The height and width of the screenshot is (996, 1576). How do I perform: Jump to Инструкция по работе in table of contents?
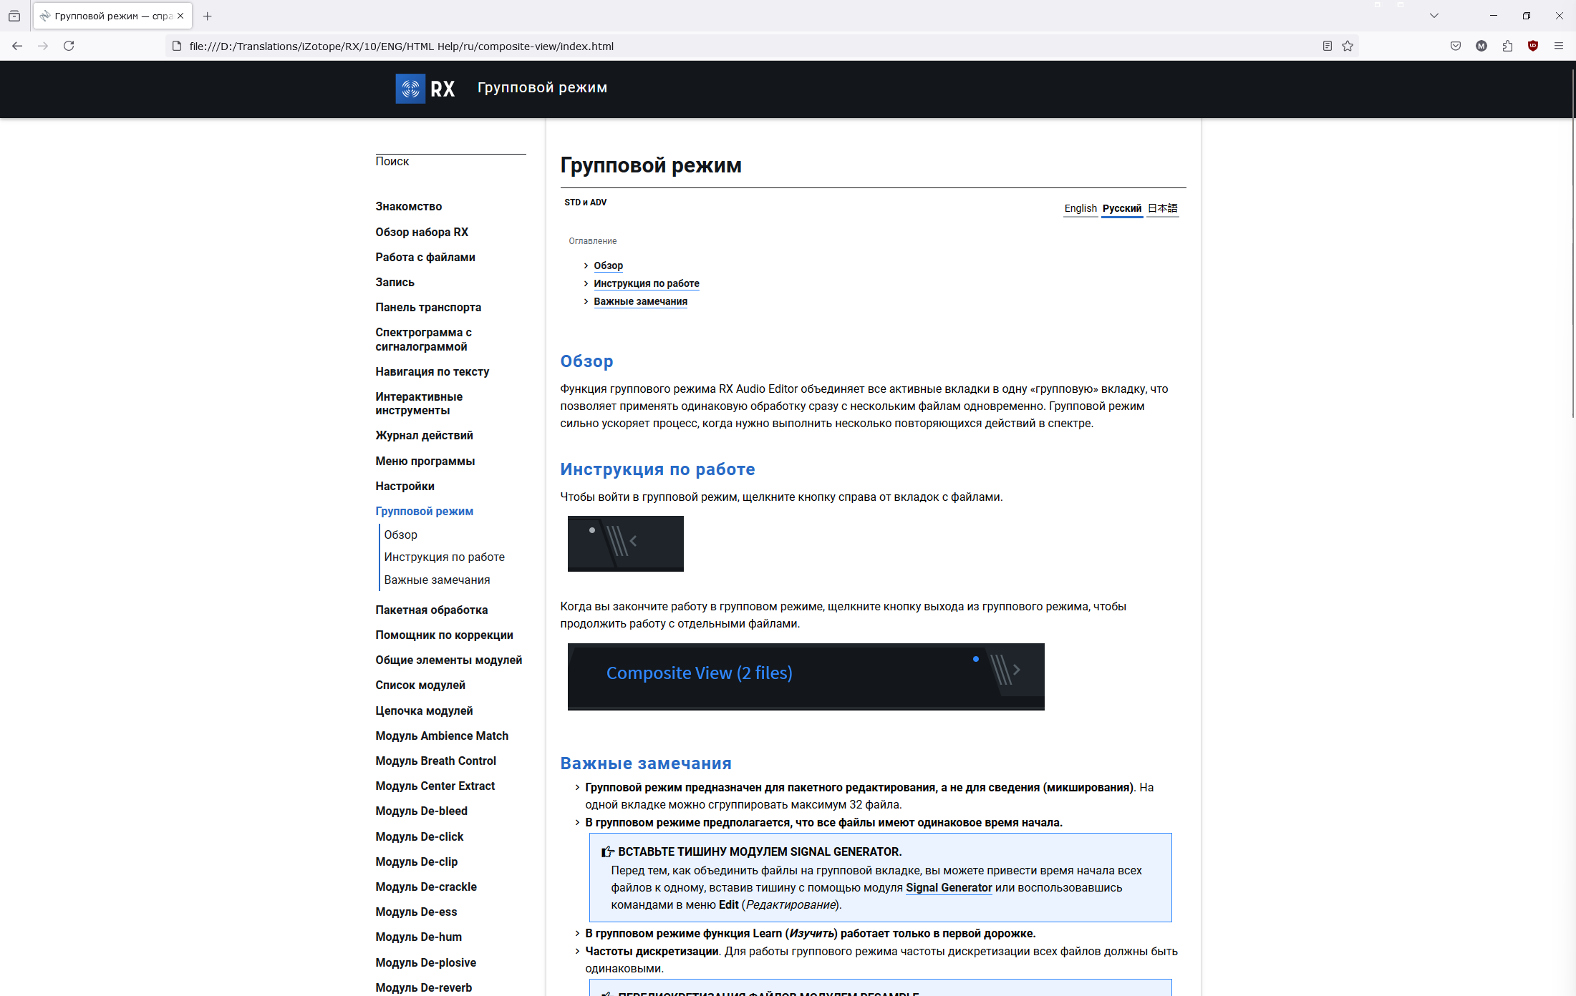646,283
